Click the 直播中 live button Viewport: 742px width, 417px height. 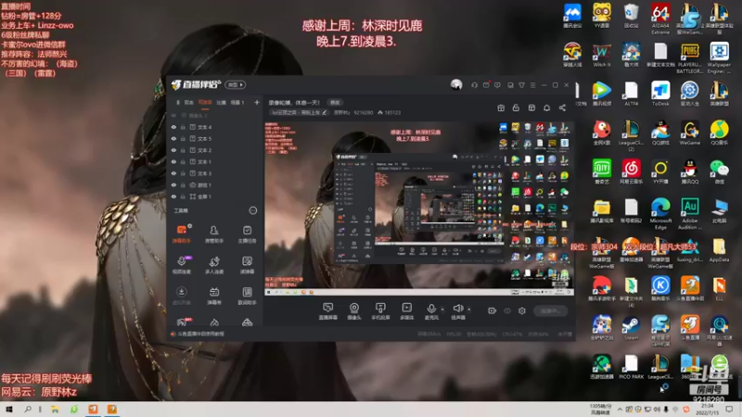tap(550, 310)
